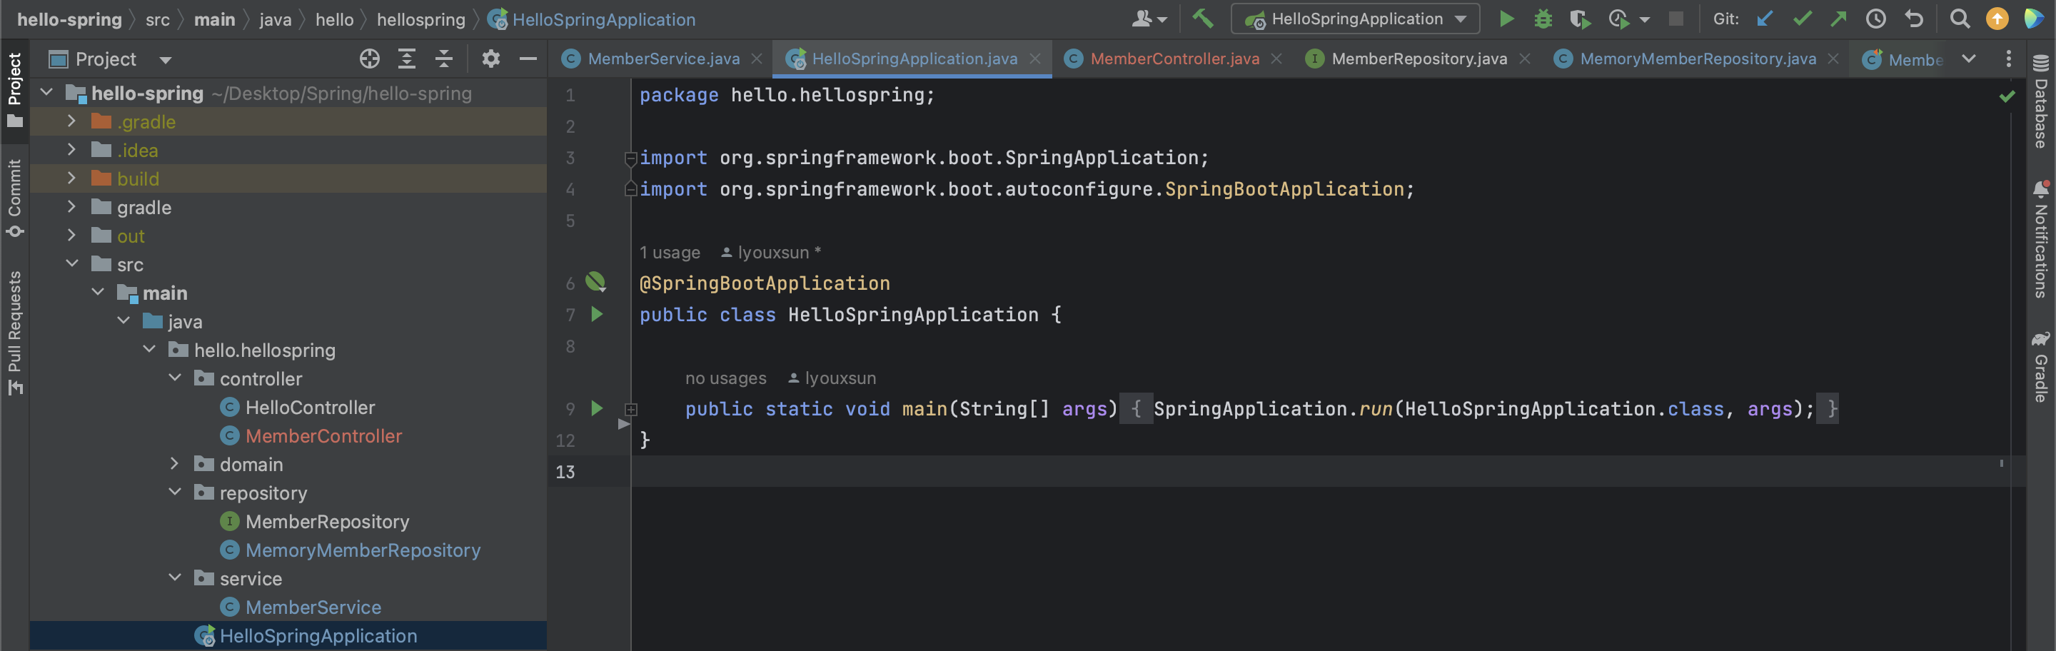Viewport: 2056px width, 651px height.
Task: Open the Run with Profiler dropdown arrow
Action: point(1644,19)
